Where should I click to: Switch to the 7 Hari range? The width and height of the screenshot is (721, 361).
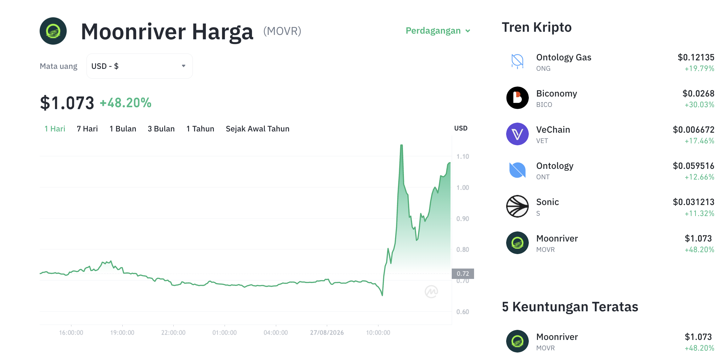coord(87,129)
